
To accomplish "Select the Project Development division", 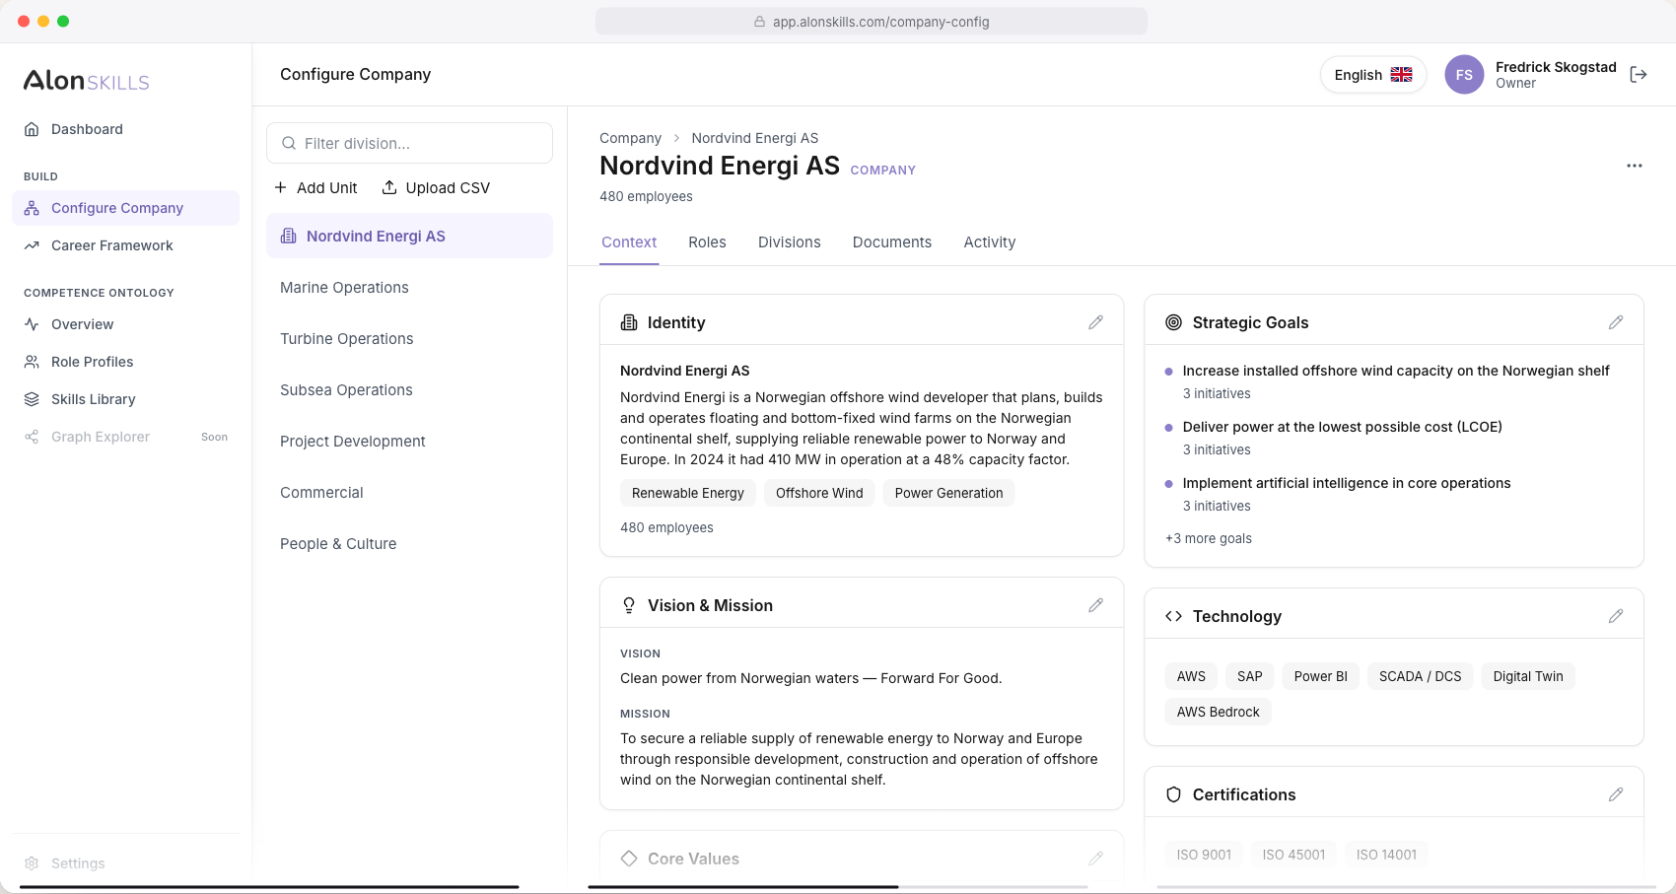I will point(409,442).
